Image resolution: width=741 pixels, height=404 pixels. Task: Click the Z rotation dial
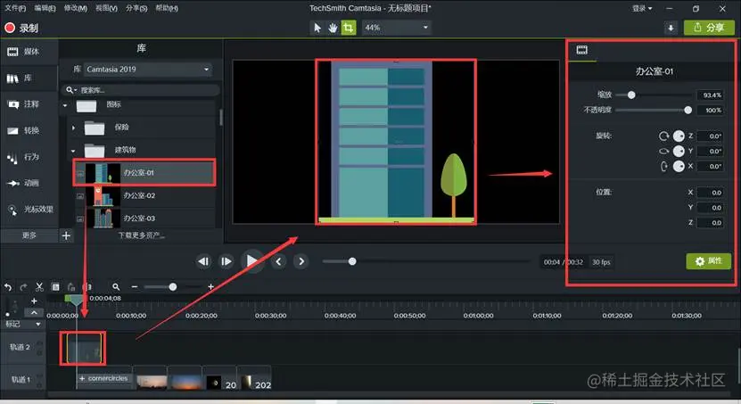click(x=679, y=136)
